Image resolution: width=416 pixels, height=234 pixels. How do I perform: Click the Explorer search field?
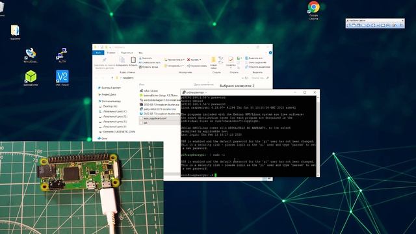[260, 78]
